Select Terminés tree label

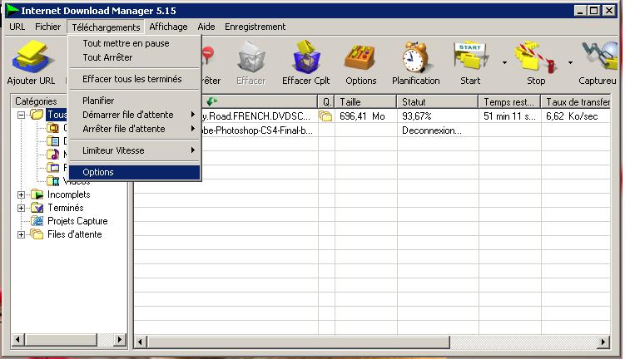pos(66,208)
